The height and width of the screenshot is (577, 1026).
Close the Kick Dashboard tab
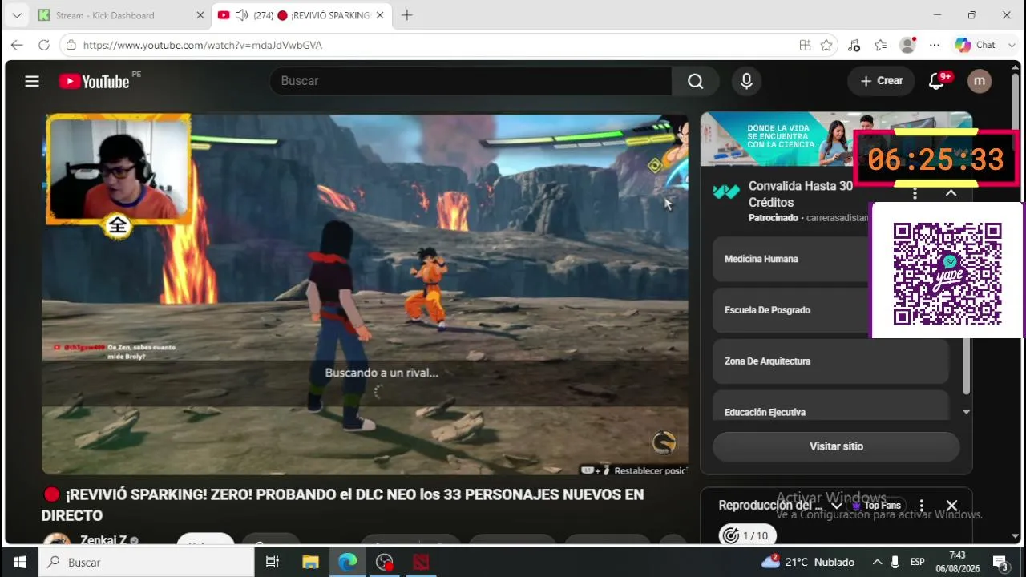coord(200,15)
